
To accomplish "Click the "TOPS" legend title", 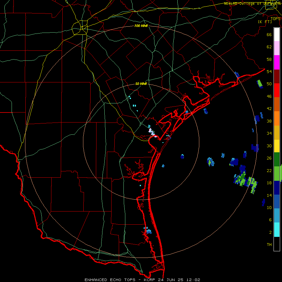I will click(275, 19).
